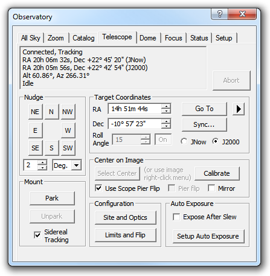Click the Go To button
This screenshot has width=270, height=276.
coord(204,109)
